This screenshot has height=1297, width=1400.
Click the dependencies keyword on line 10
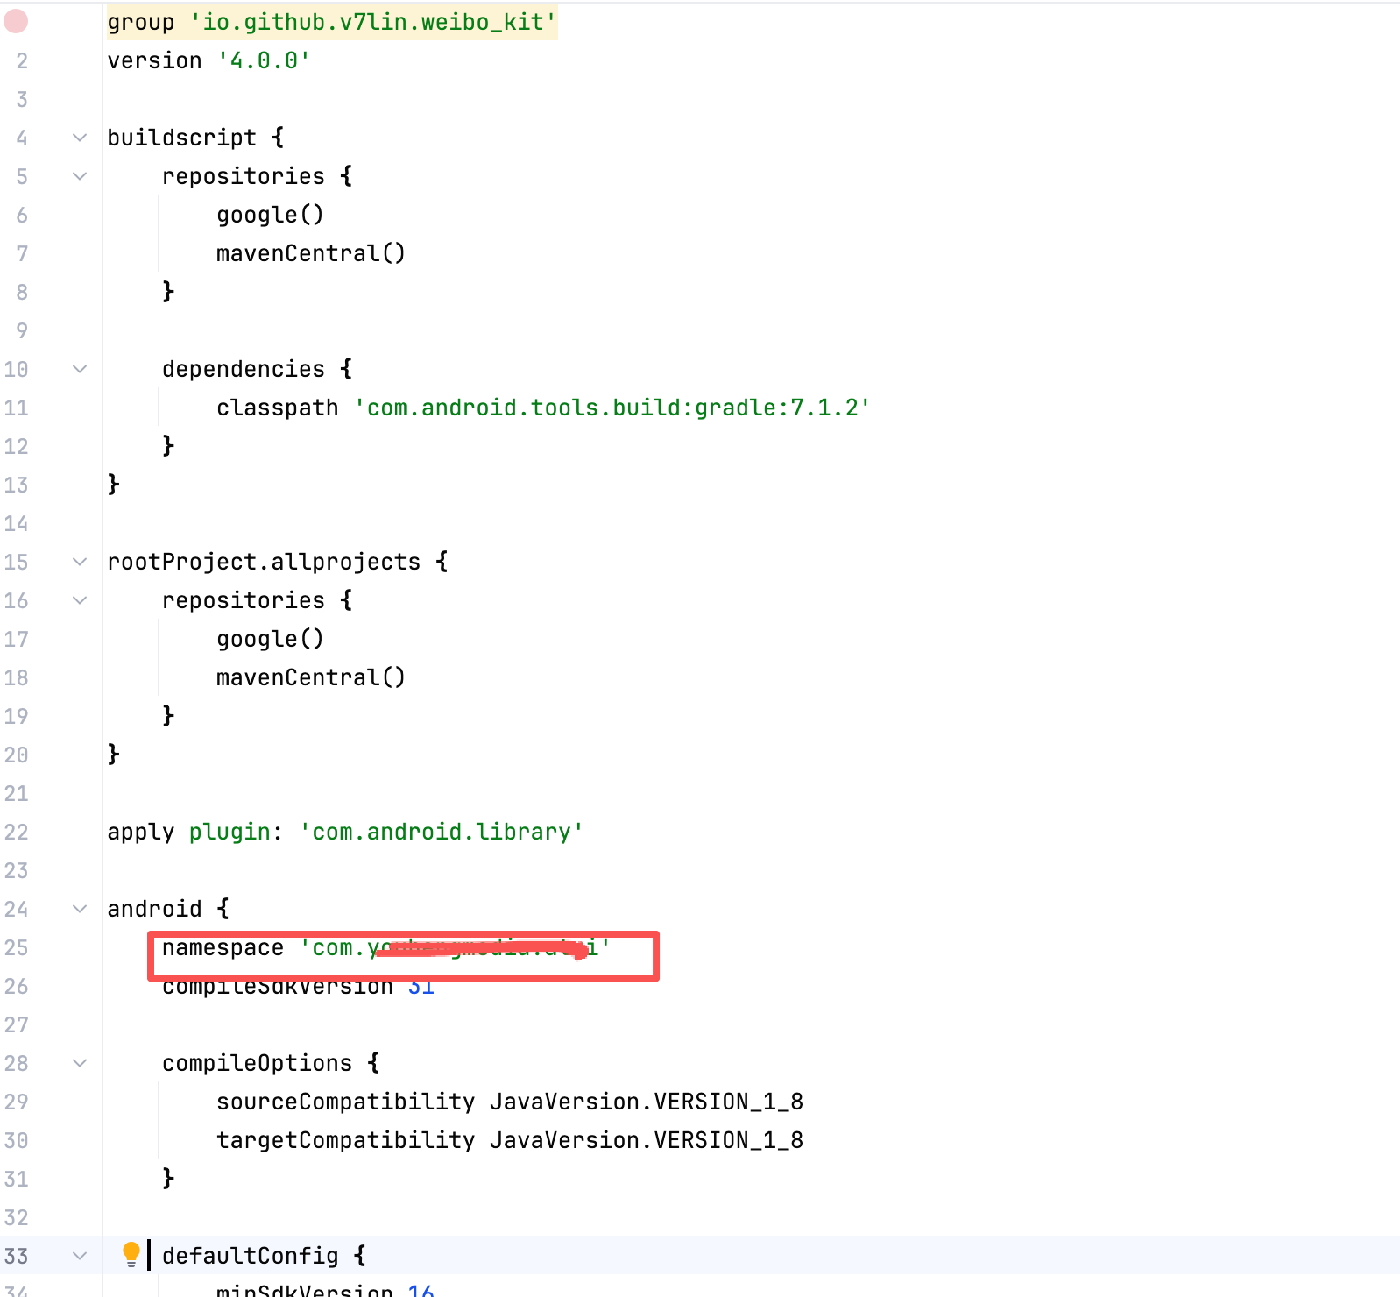(244, 369)
